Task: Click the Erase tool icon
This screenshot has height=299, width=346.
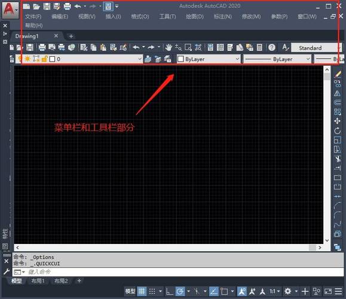Action: [338, 74]
